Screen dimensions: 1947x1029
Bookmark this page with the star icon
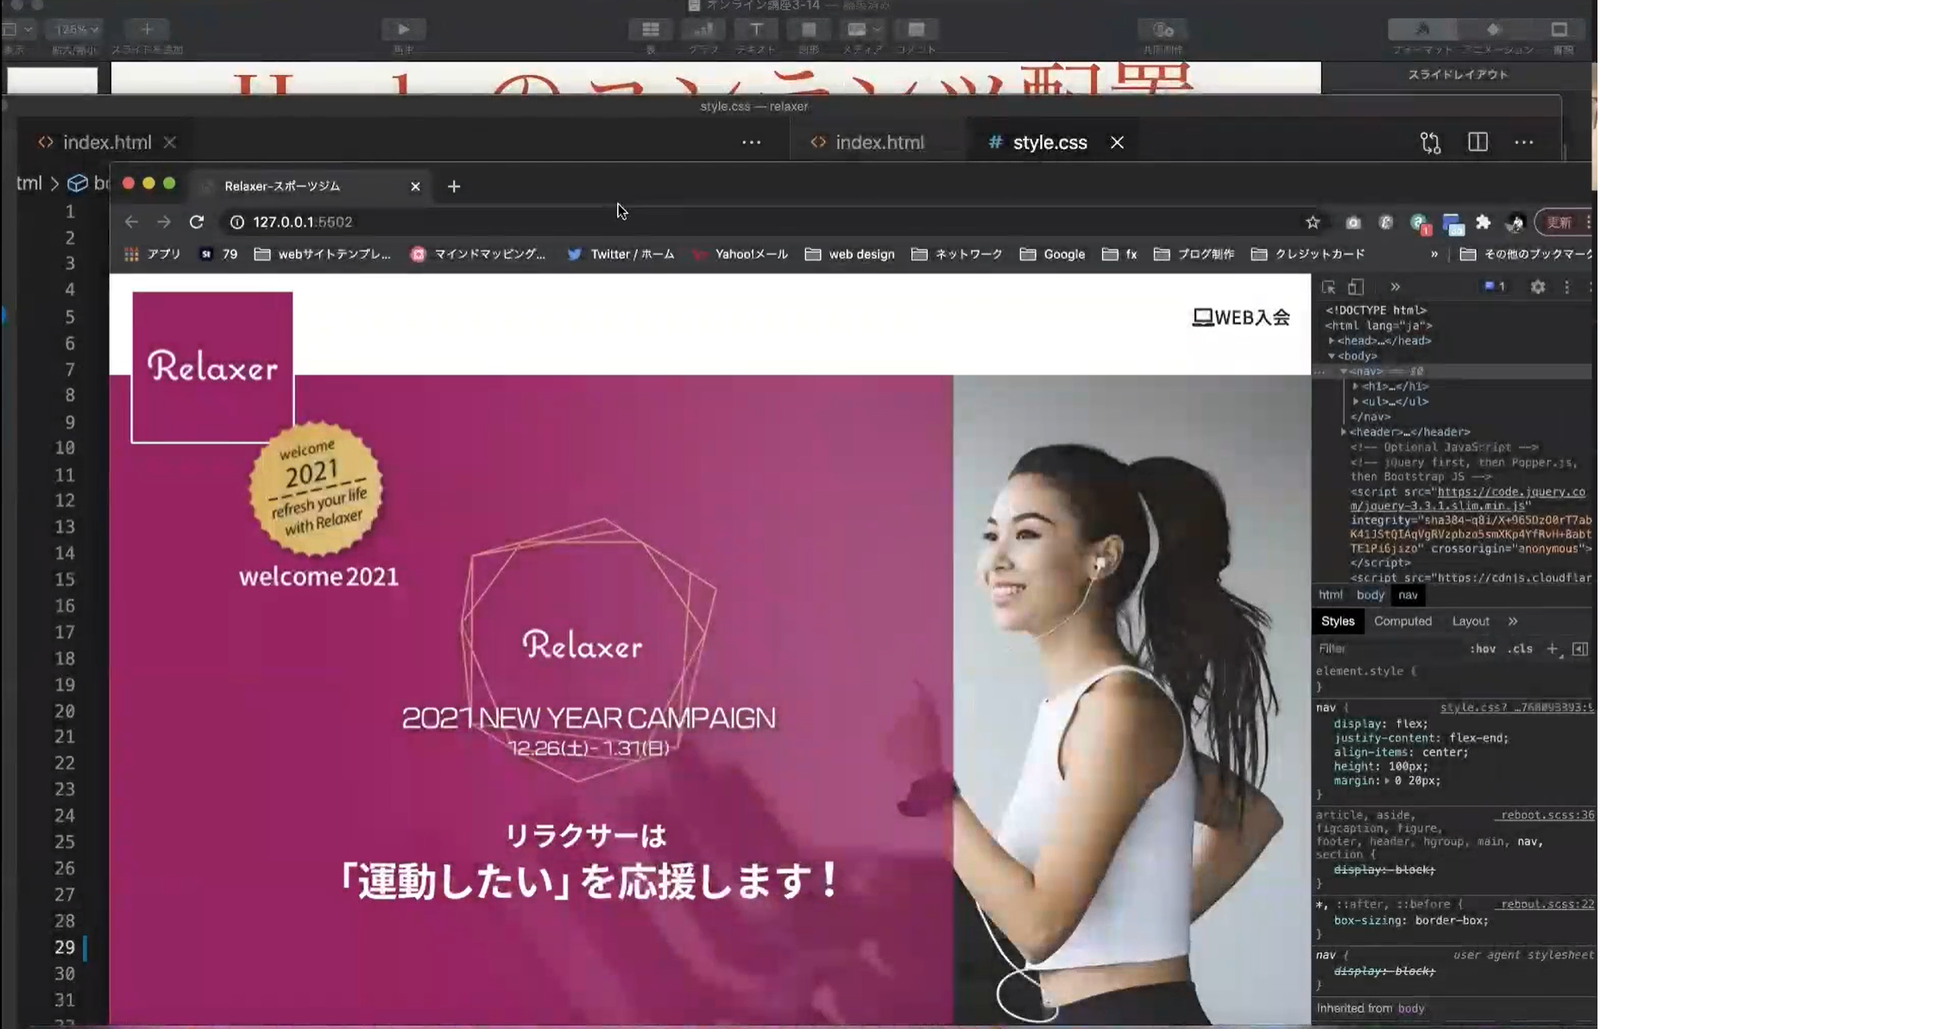pos(1313,223)
